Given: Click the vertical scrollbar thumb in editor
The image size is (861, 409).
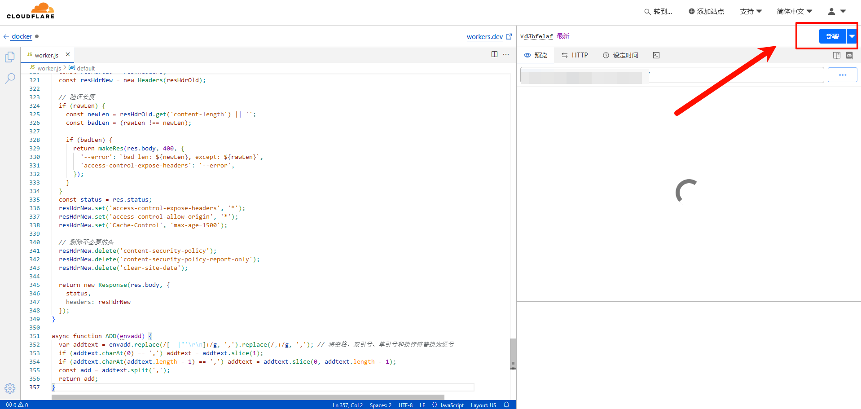Looking at the screenshot, I should coord(513,354).
